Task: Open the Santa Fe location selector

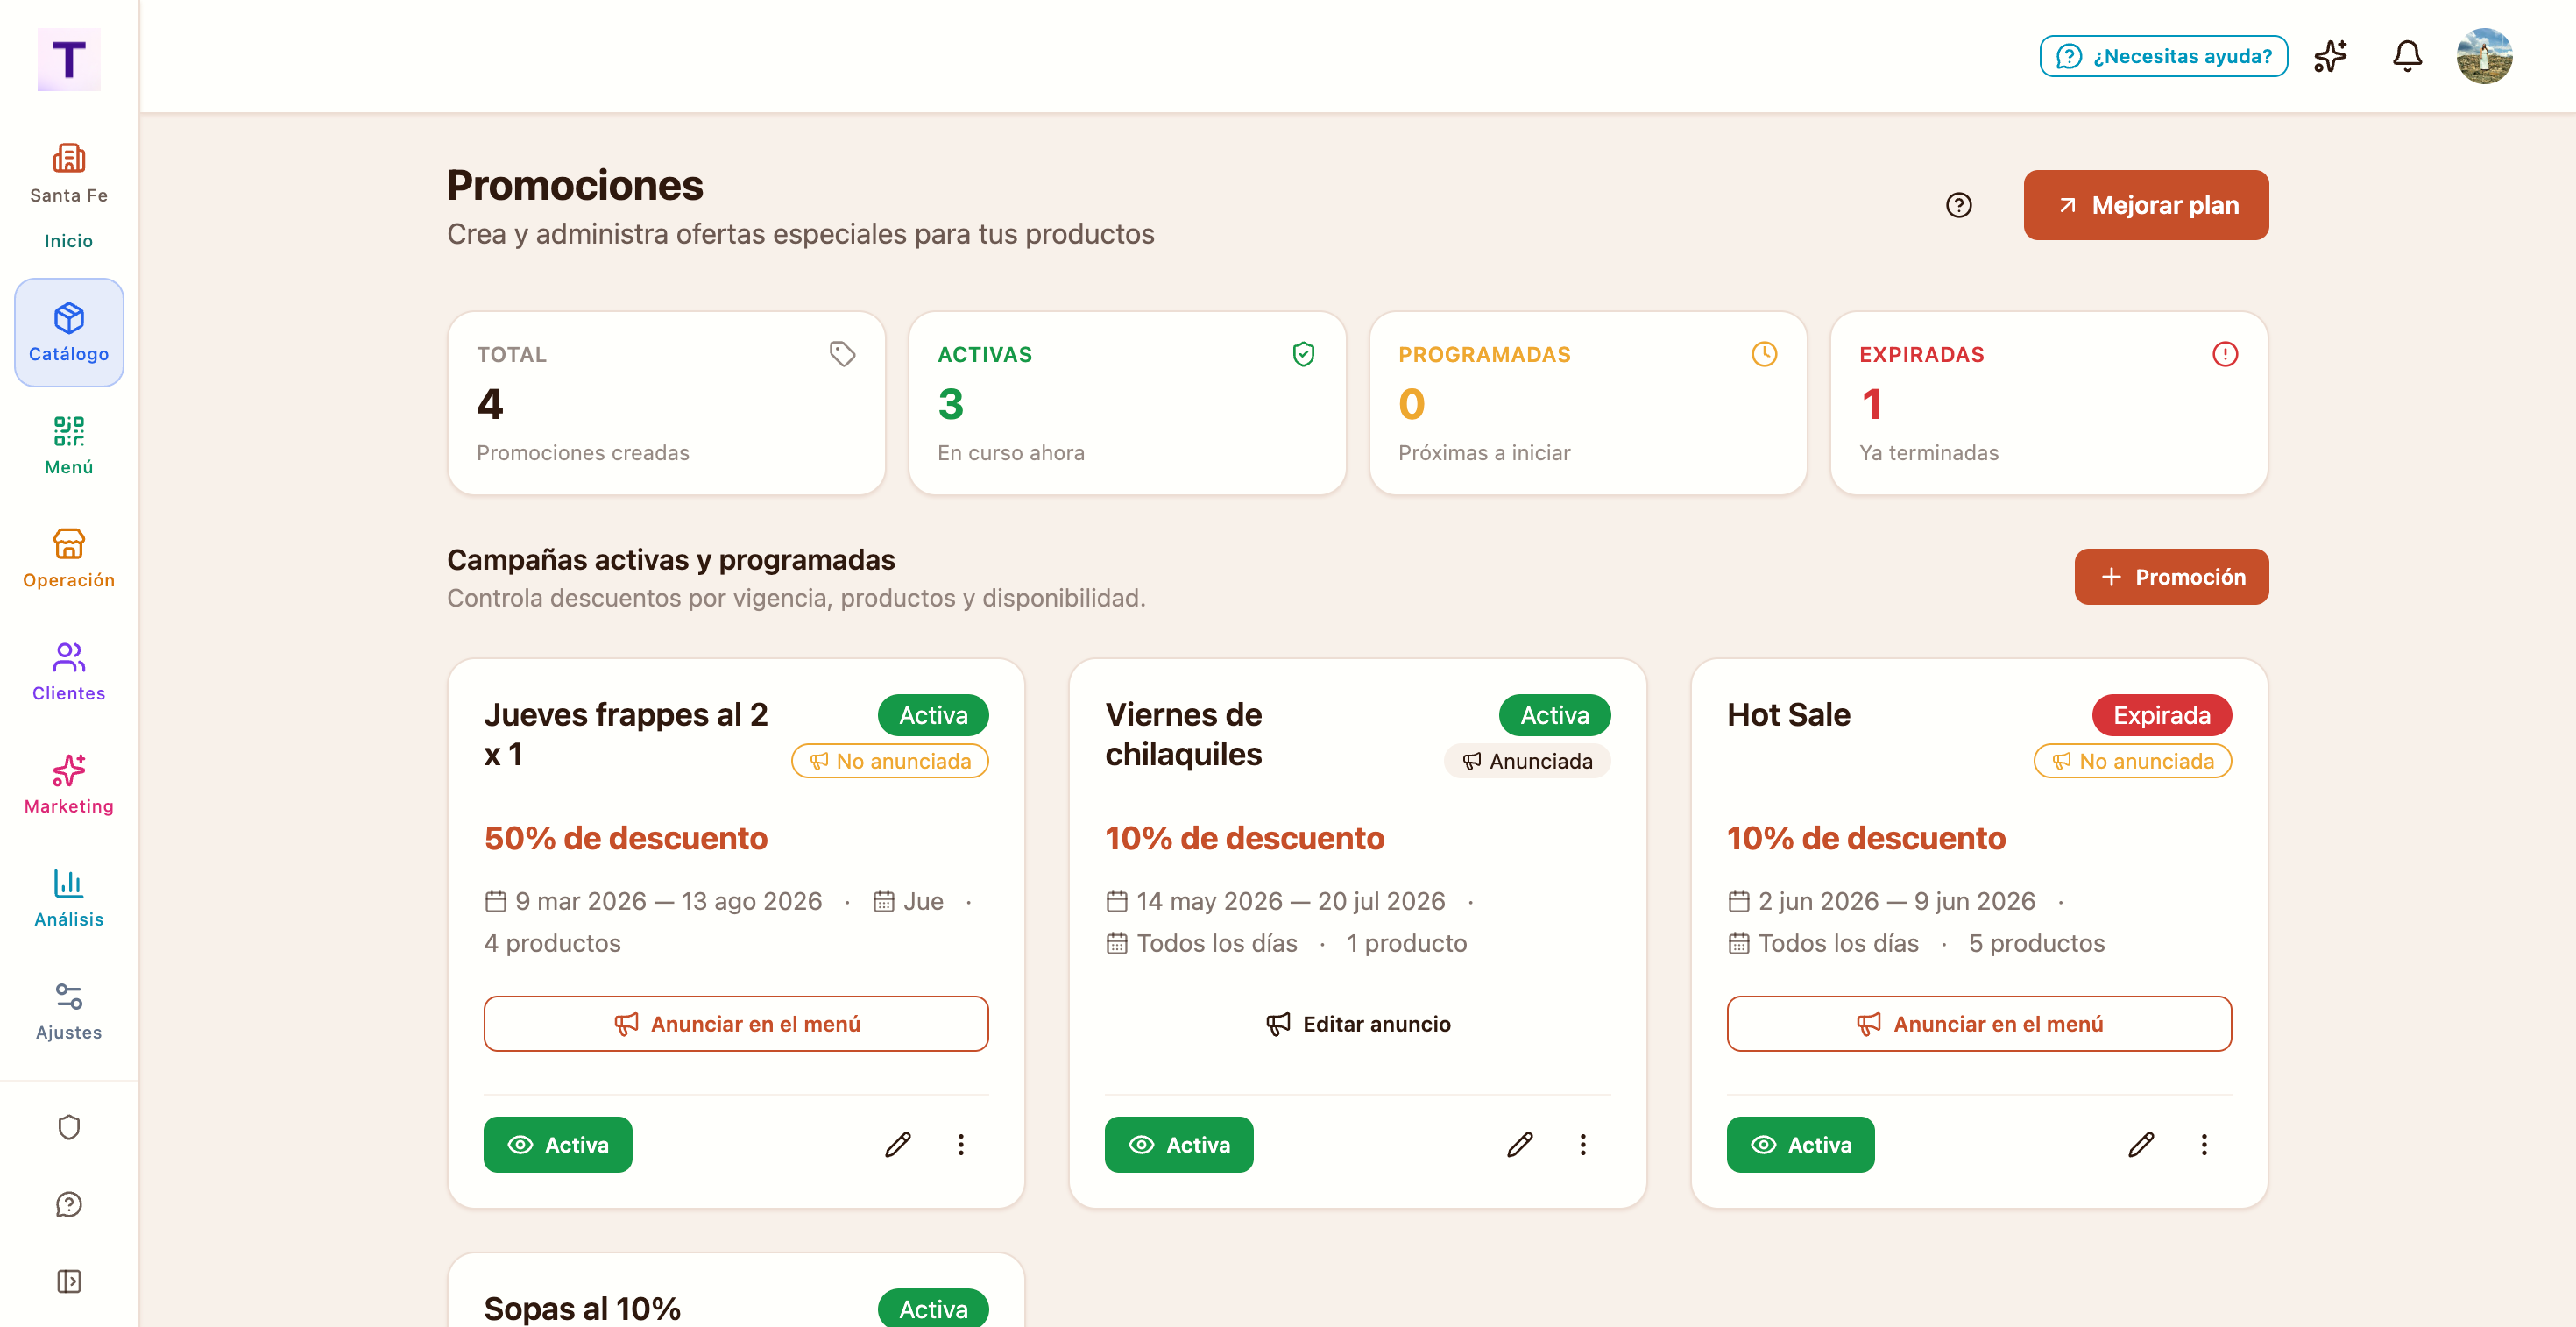Action: [68, 174]
